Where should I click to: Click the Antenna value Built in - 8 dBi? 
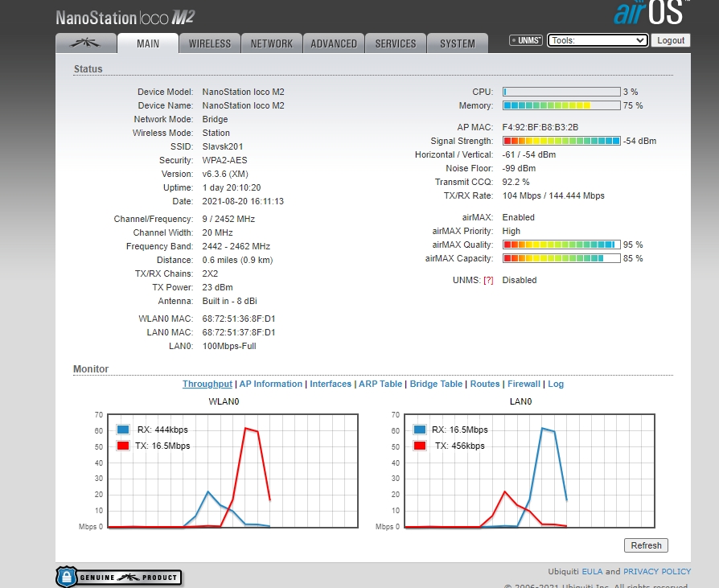(229, 302)
